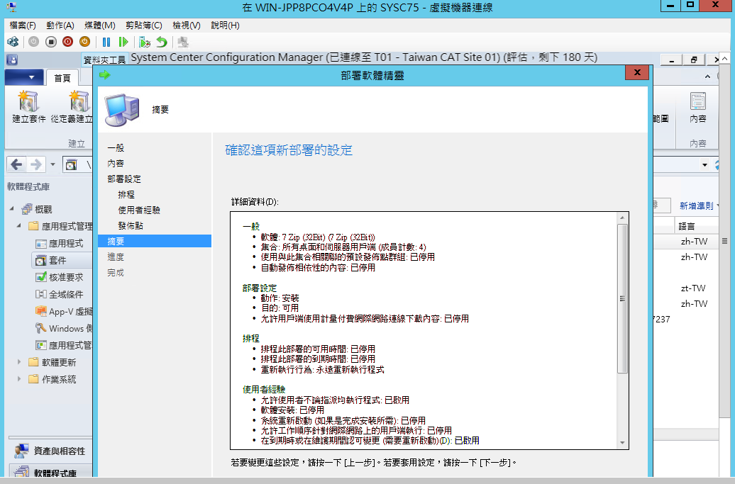Image resolution: width=735 pixels, height=484 pixels.
Task: Switch to the 資料夾工具 tab
Action: [104, 60]
